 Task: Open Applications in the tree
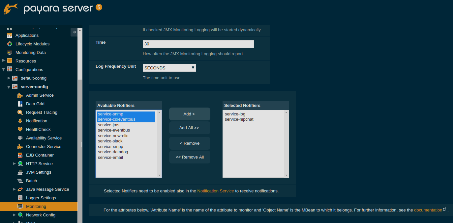tap(27, 36)
